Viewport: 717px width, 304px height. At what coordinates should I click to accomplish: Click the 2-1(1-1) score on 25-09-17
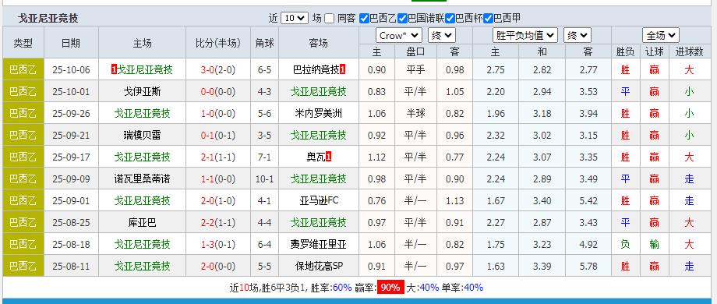[x=218, y=157]
